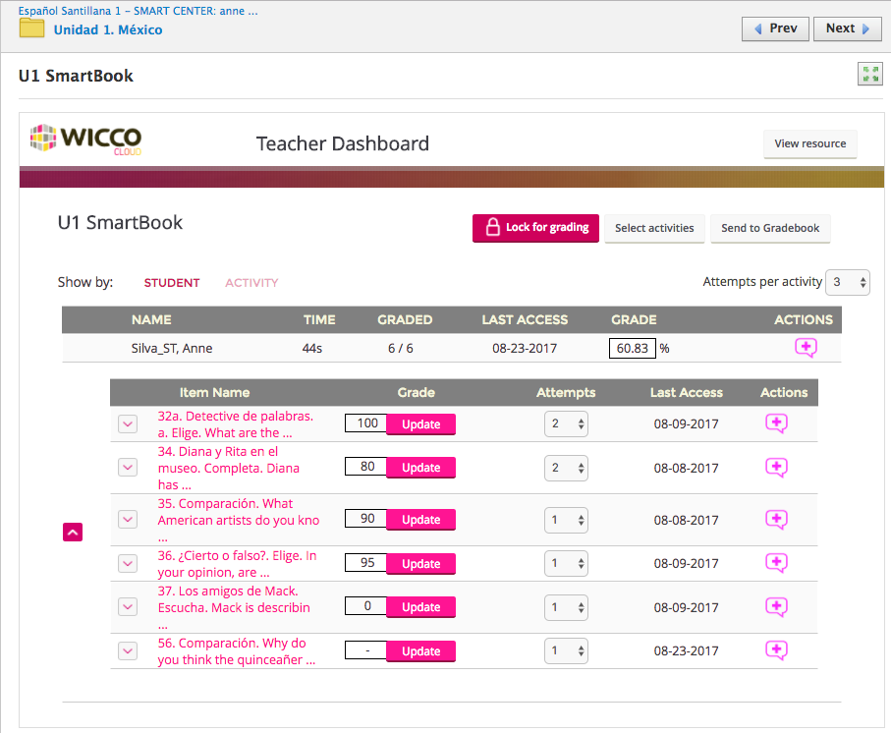Click the student's last access date 08-23-2017
This screenshot has width=891, height=733.
pyautogui.click(x=525, y=348)
